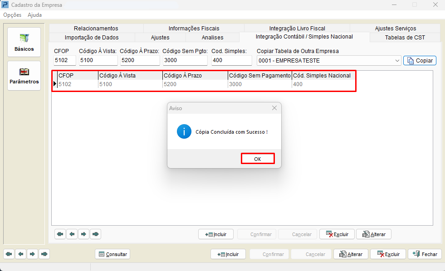Image resolution: width=445 pixels, height=271 pixels.
Task: Click the blue info icon in Aviso dialog
Action: pyautogui.click(x=184, y=131)
